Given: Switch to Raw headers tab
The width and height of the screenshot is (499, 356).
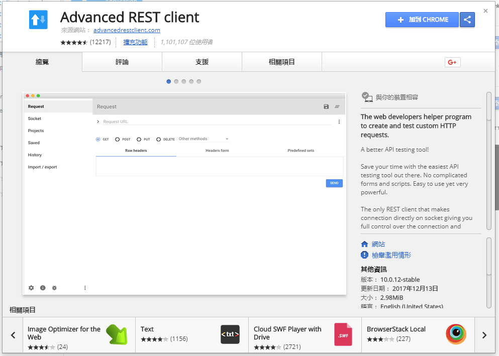Looking at the screenshot, I should [136, 151].
